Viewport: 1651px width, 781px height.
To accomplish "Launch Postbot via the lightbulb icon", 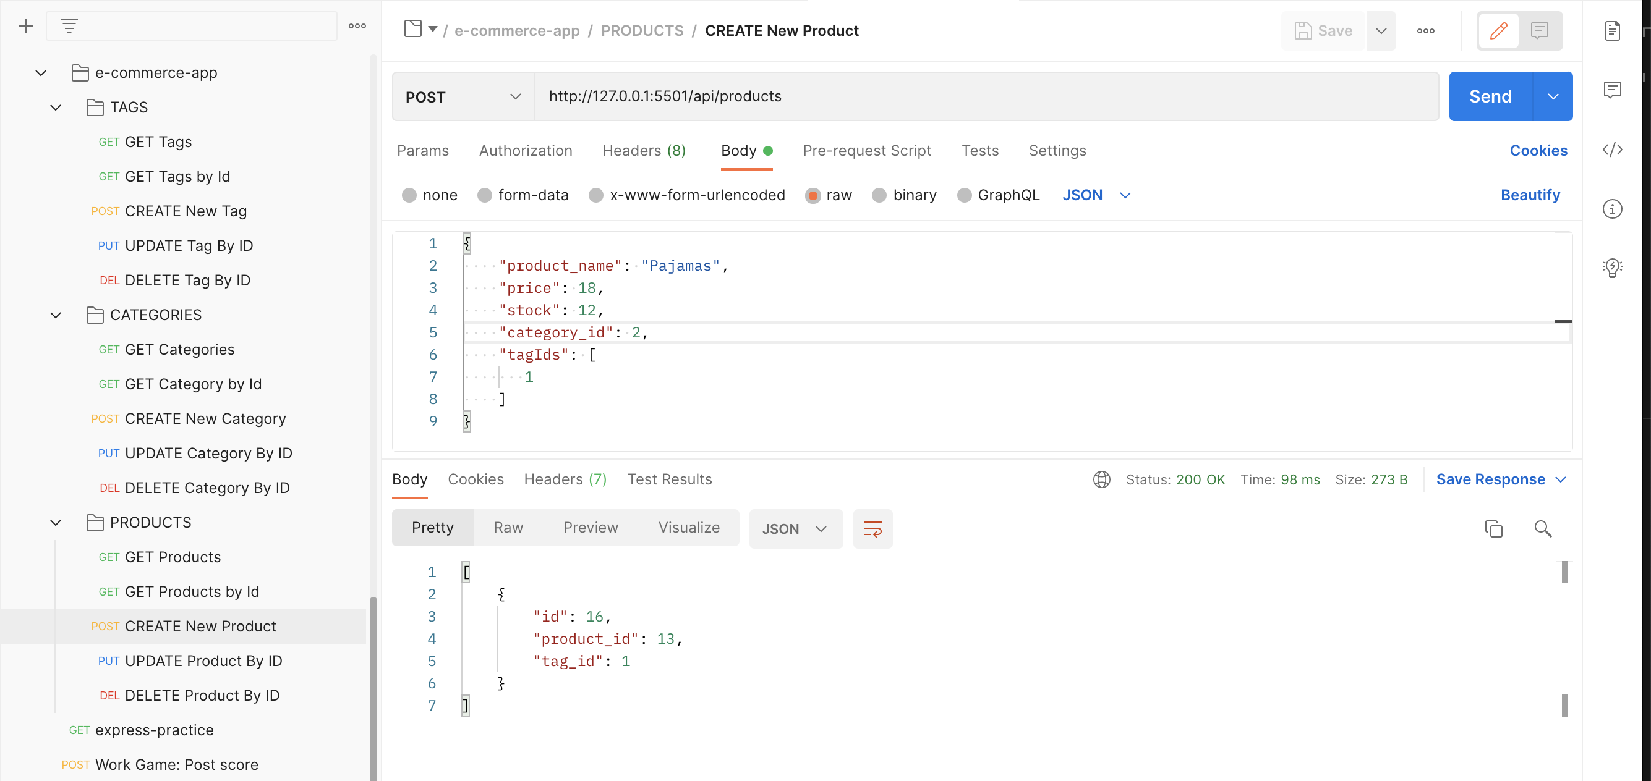I will [1613, 267].
